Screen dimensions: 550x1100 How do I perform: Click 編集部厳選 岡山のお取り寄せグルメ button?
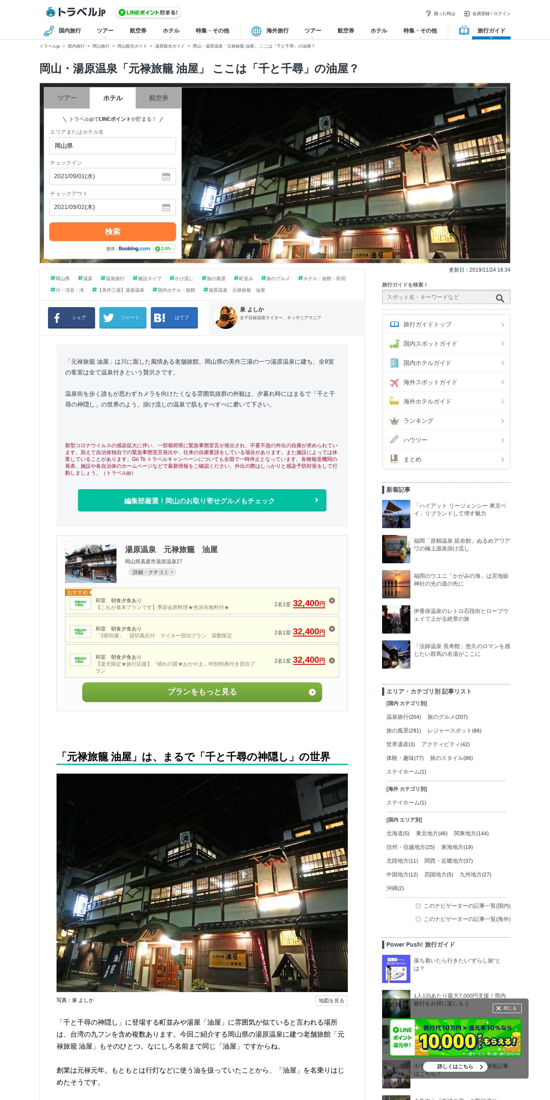pyautogui.click(x=202, y=500)
